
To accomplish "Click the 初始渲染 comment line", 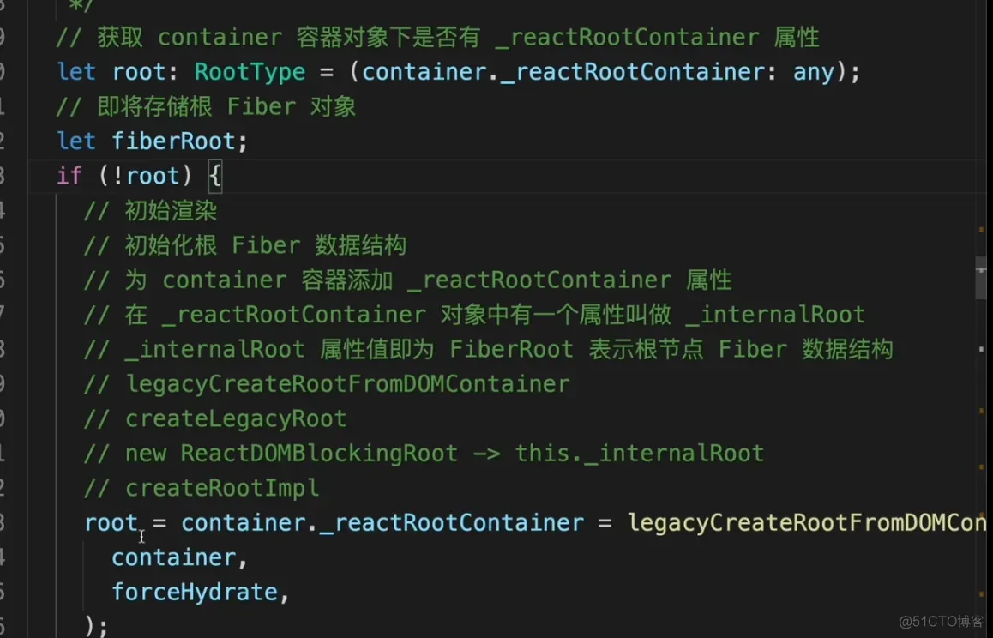I will click(x=150, y=210).
